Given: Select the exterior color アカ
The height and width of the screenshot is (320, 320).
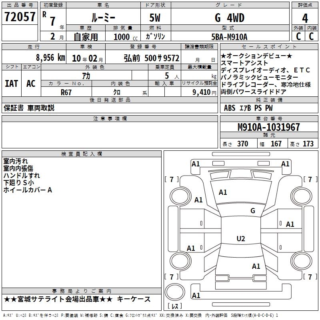Looking at the screenshot, I should pyautogui.click(x=86, y=76).
